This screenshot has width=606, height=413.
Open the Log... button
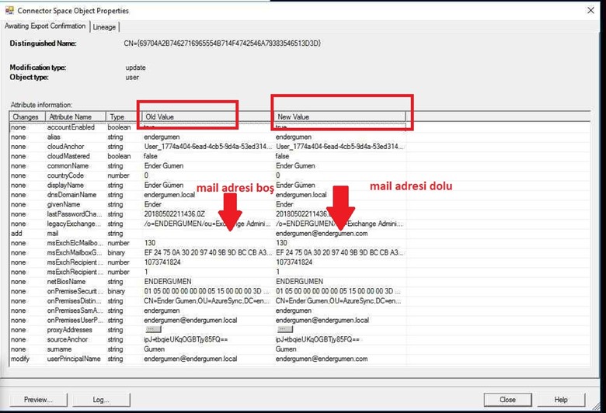pos(101,400)
